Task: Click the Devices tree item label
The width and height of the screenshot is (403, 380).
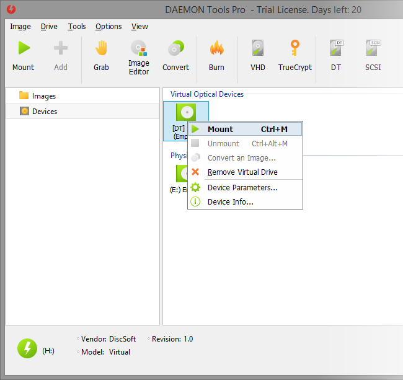Action: point(45,112)
